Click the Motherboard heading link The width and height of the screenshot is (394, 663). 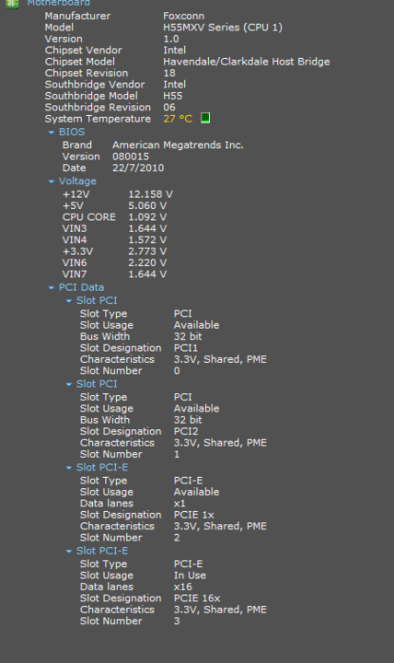(x=58, y=3)
